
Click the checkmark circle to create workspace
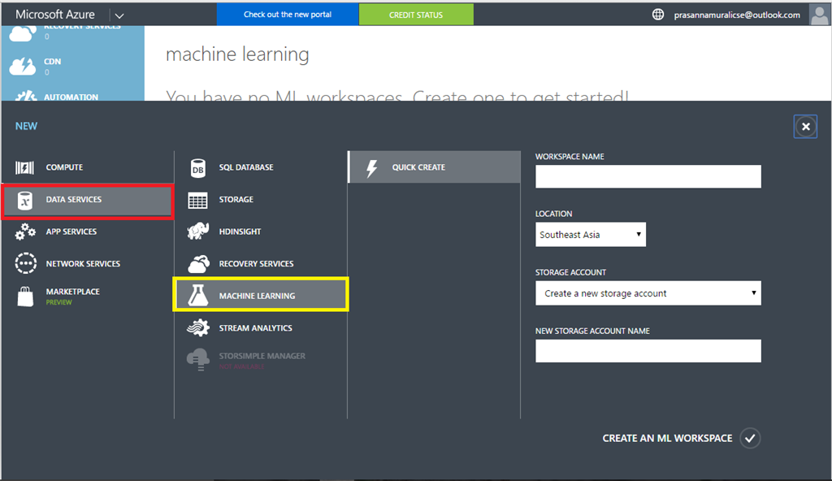click(x=750, y=438)
